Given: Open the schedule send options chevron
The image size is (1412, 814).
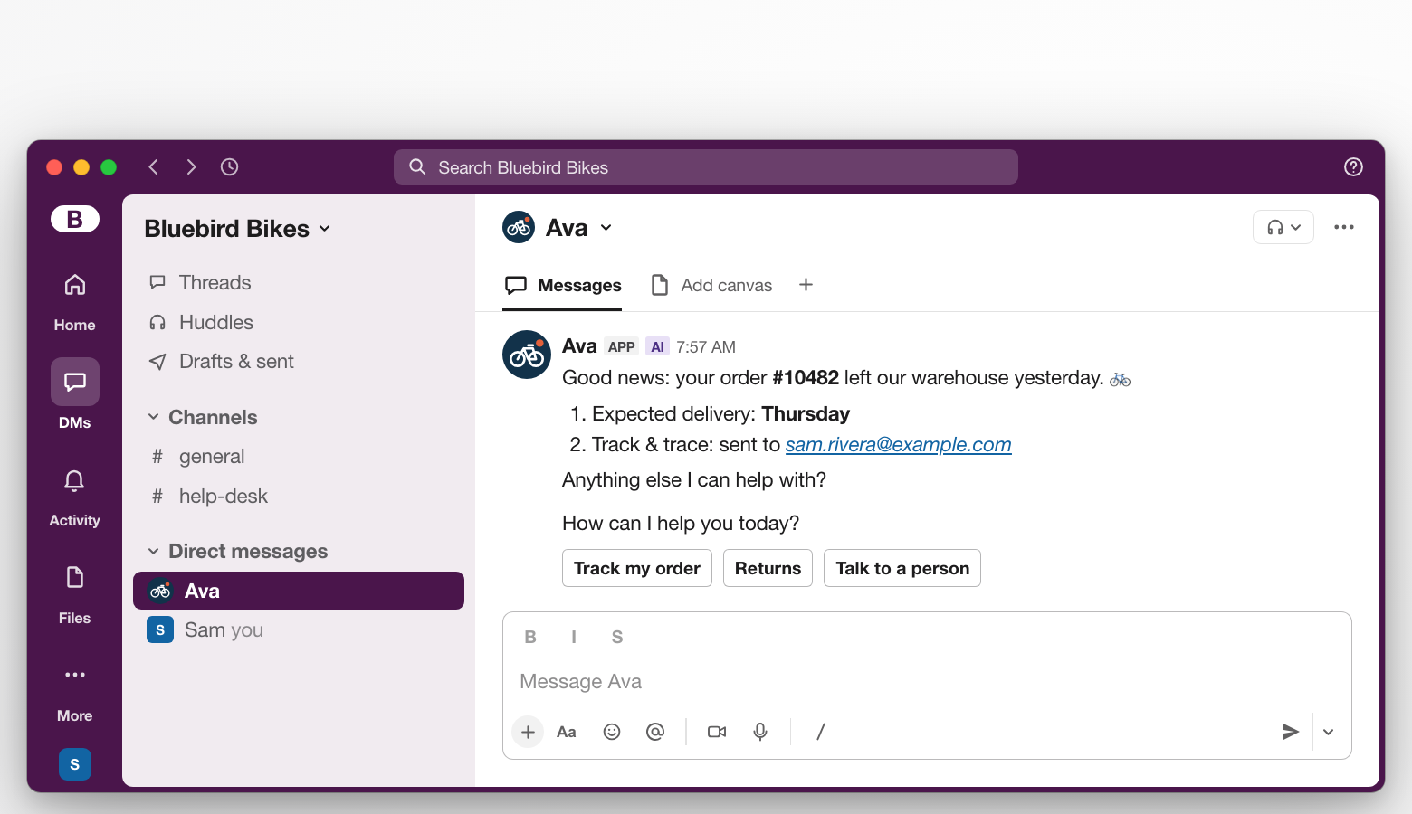Looking at the screenshot, I should tap(1328, 732).
